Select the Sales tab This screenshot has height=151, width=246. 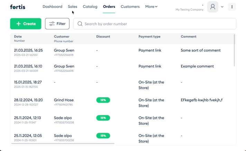[x=72, y=7]
